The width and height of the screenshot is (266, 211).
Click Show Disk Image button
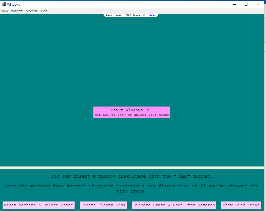[241, 205]
